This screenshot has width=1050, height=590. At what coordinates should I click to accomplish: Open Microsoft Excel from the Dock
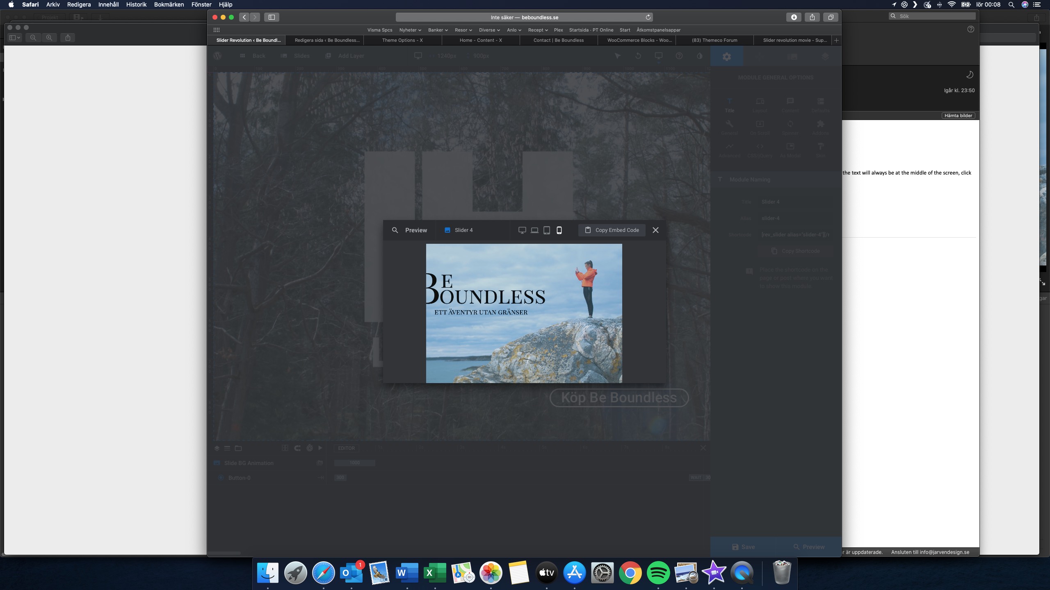click(435, 572)
